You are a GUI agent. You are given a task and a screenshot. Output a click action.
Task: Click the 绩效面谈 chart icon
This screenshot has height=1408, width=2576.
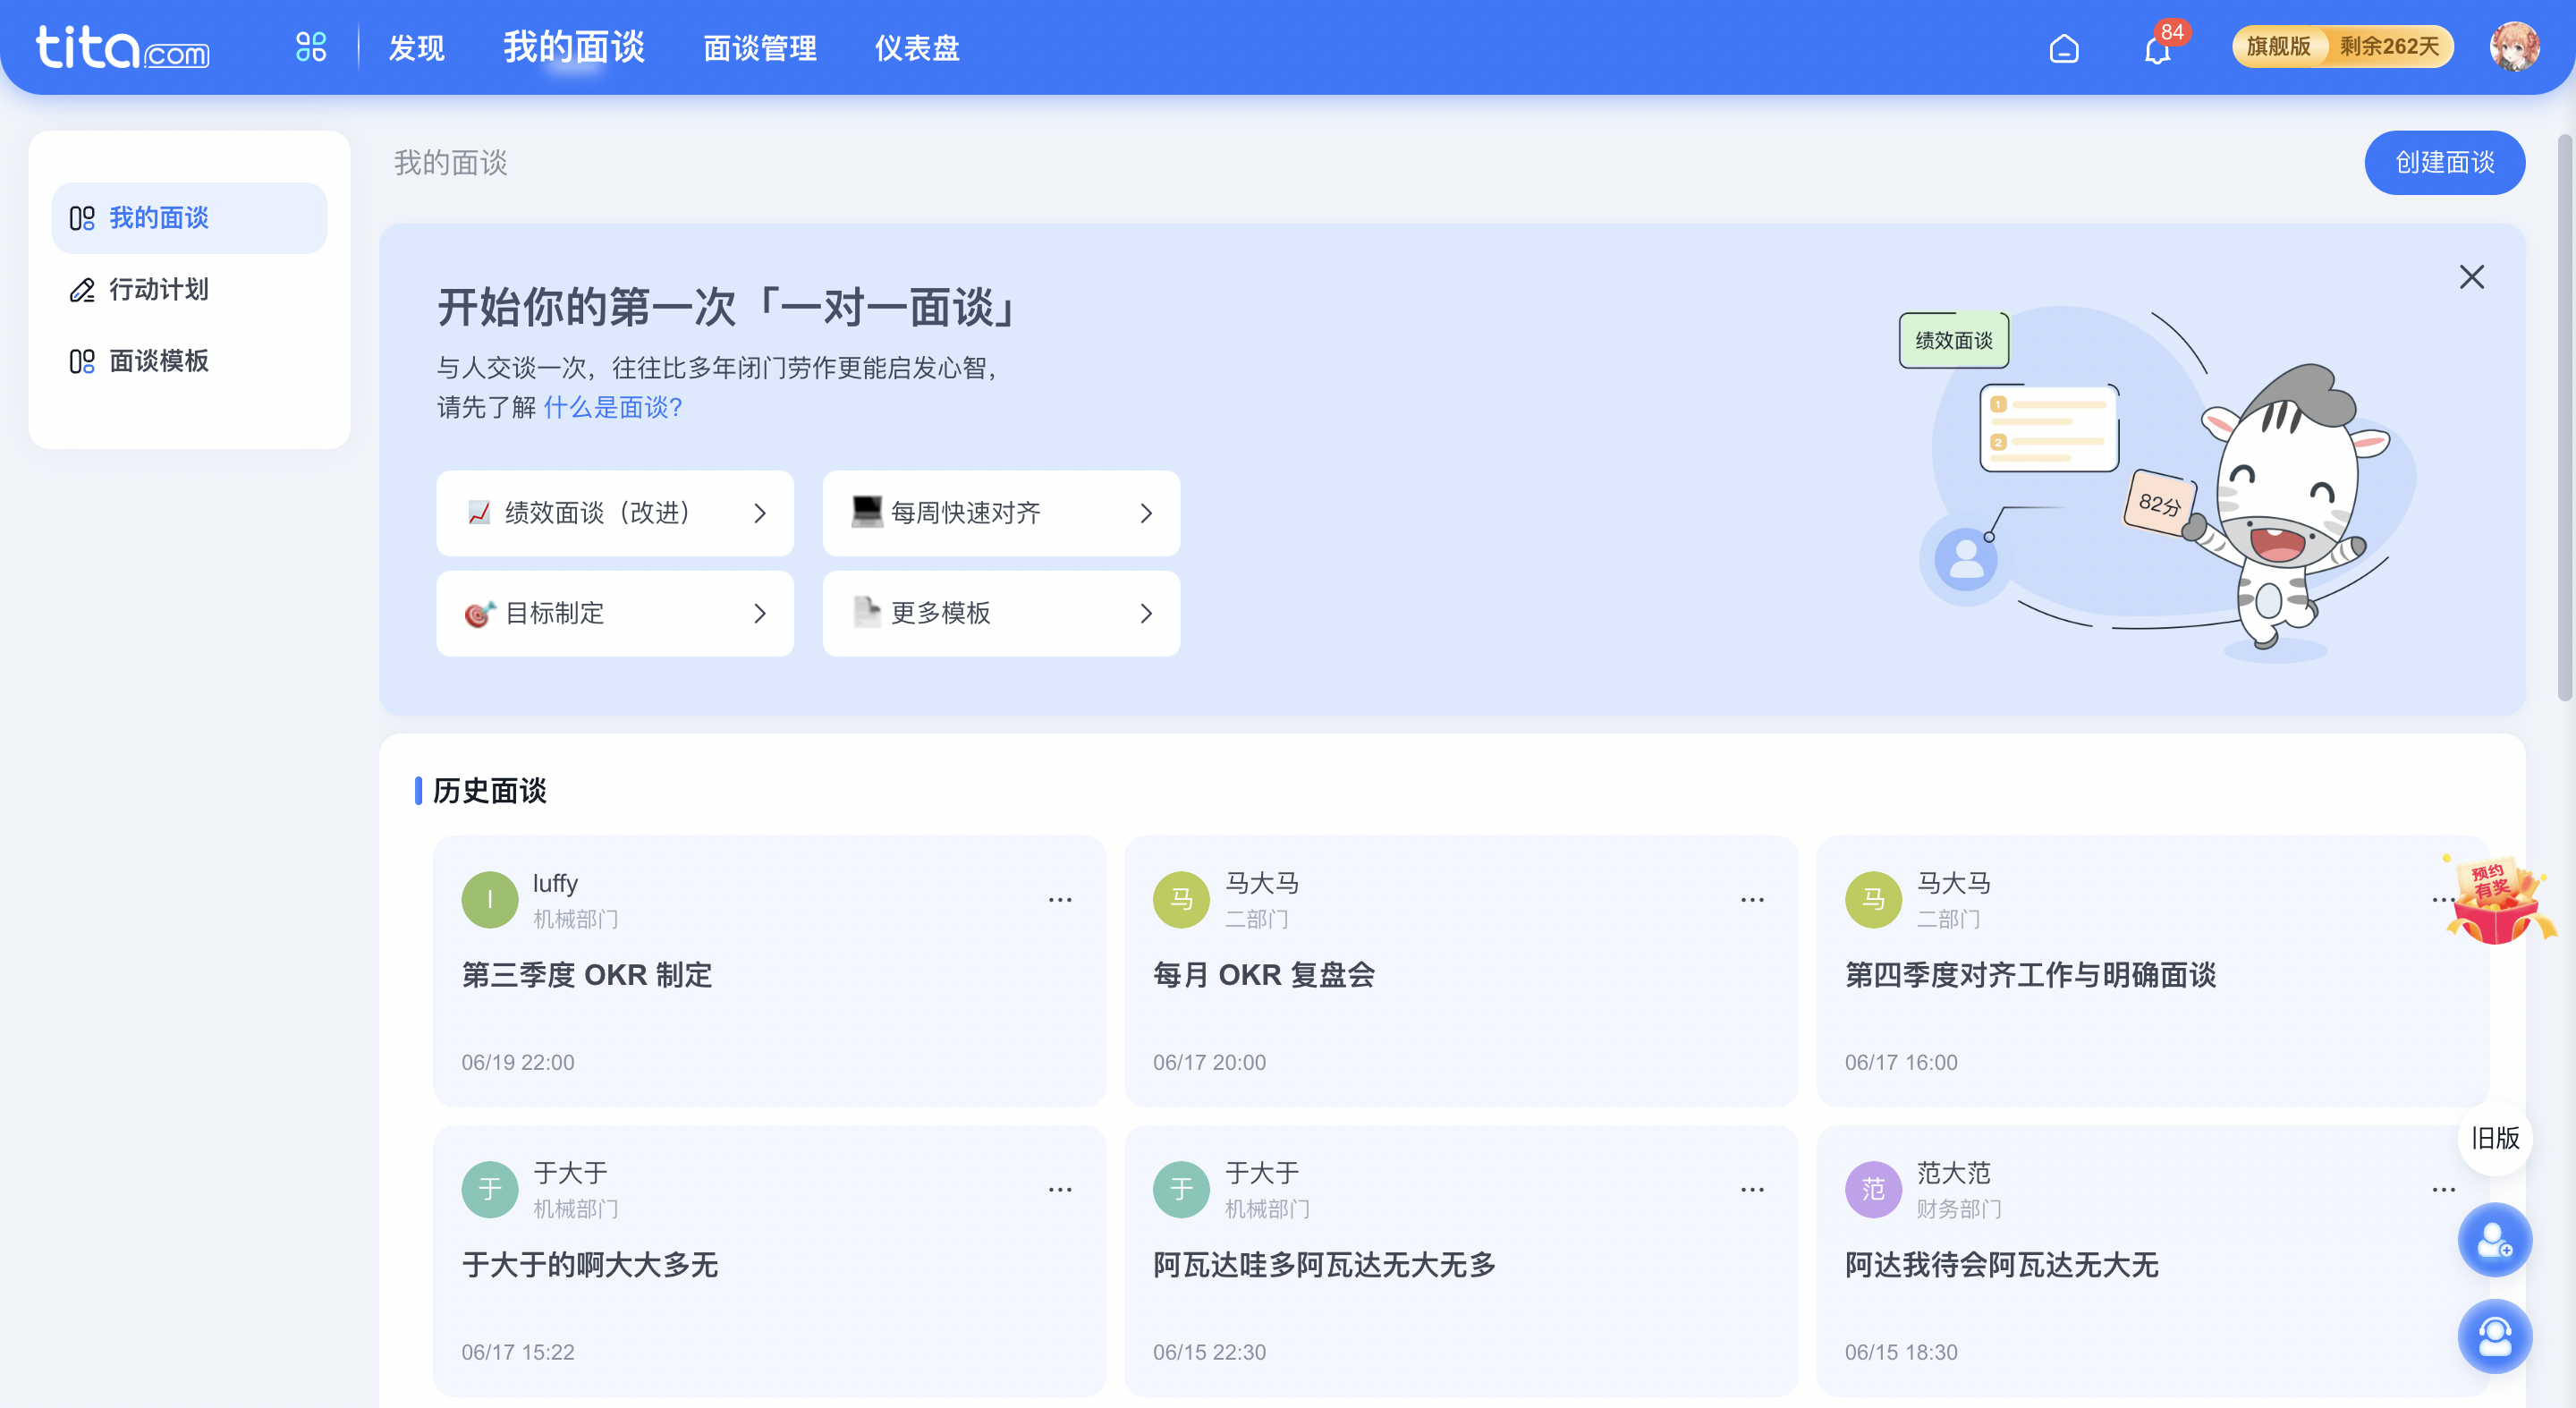[479, 513]
